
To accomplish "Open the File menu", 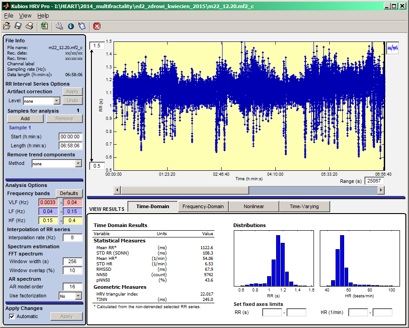I will [x=9, y=16].
